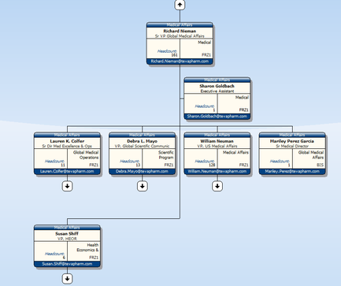This screenshot has width=341, height=286.
Task: Click Sr Medical Director title
Action: [x=292, y=146]
